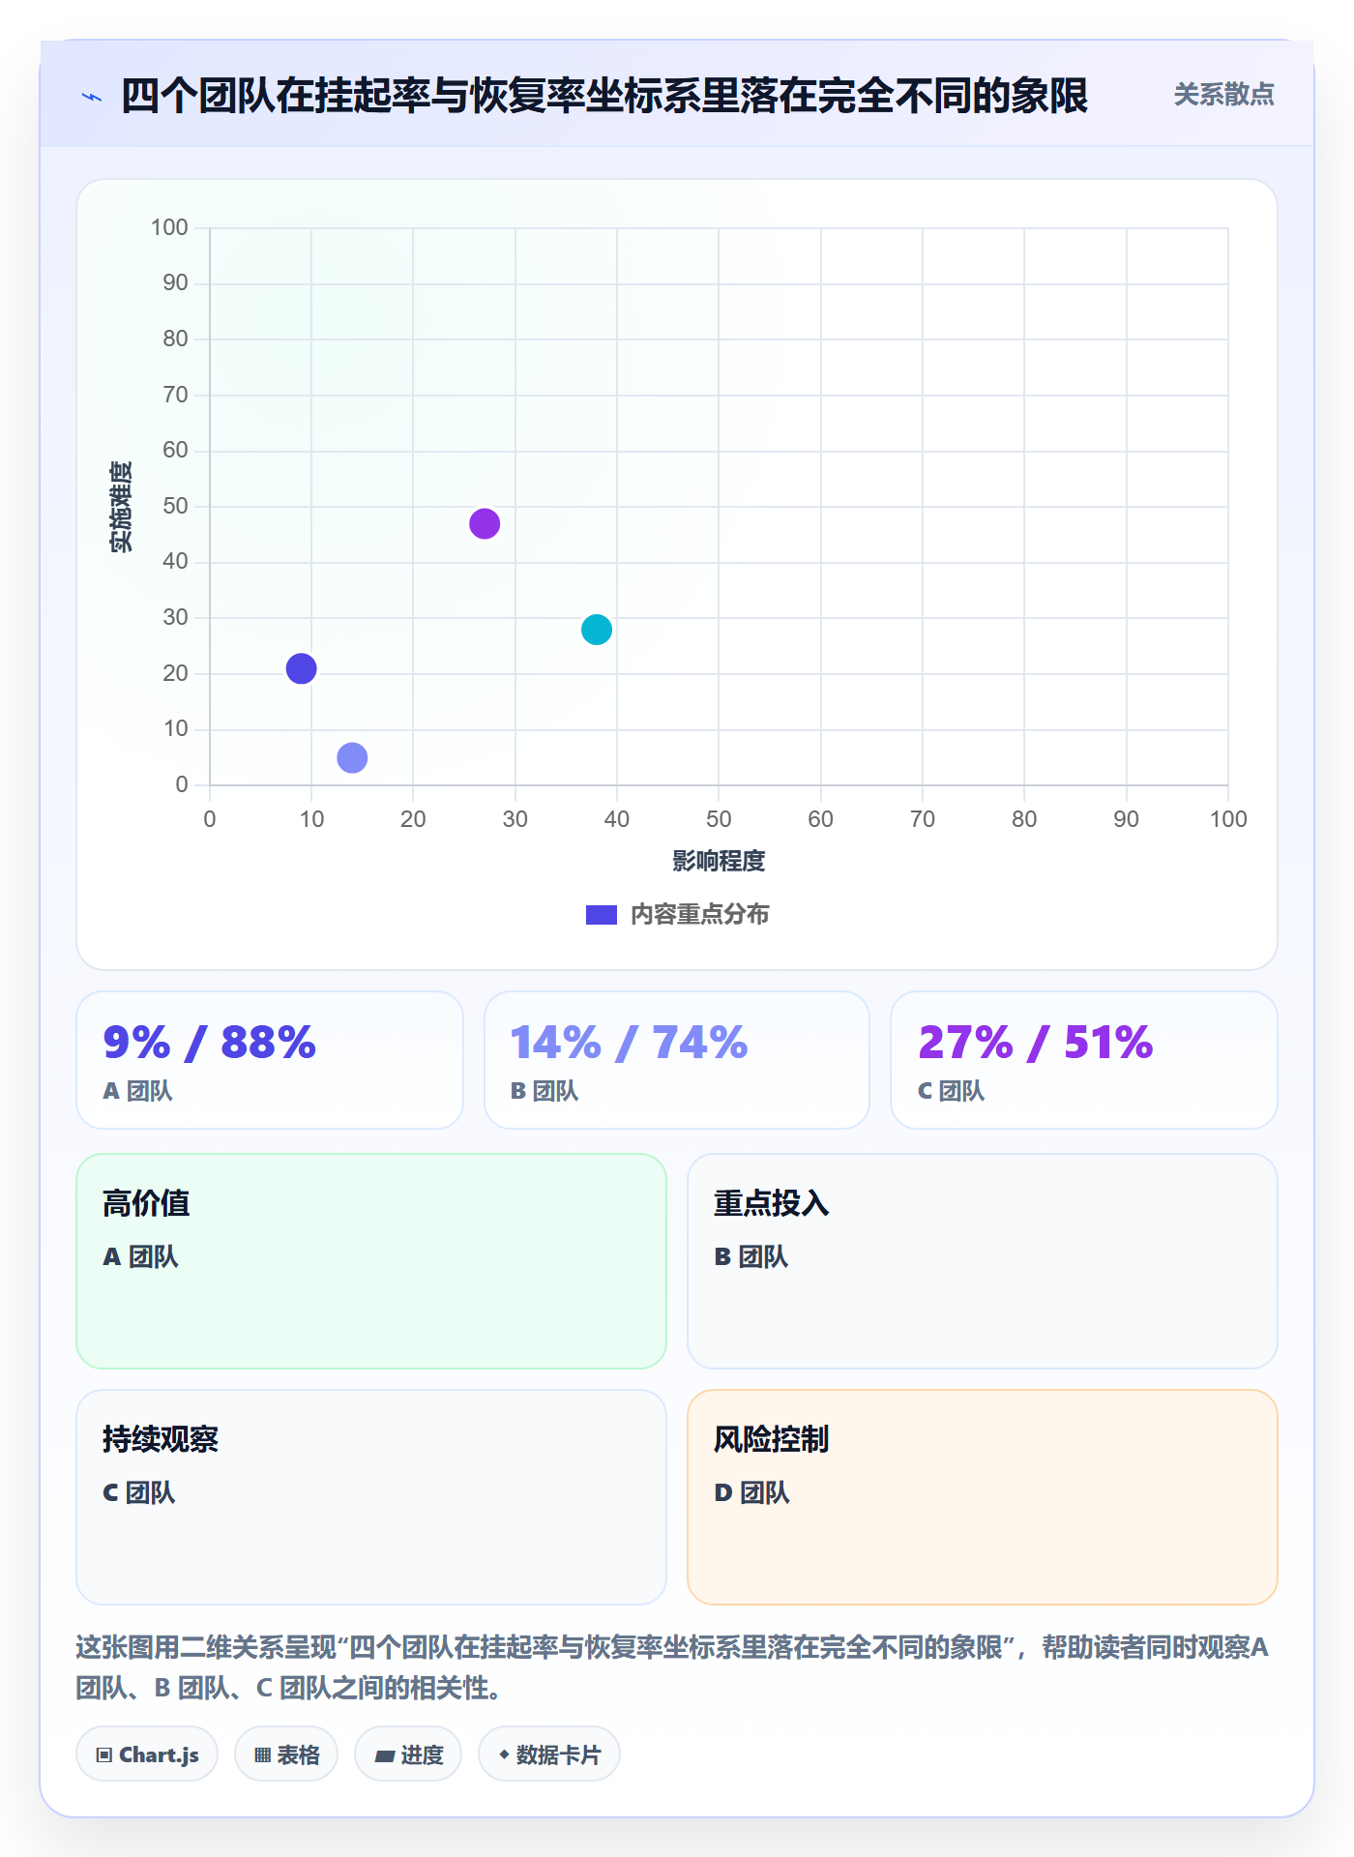Toggle the 内容重点分布 legend swatch
Image resolution: width=1354 pixels, height=1857 pixels.
coord(602,914)
